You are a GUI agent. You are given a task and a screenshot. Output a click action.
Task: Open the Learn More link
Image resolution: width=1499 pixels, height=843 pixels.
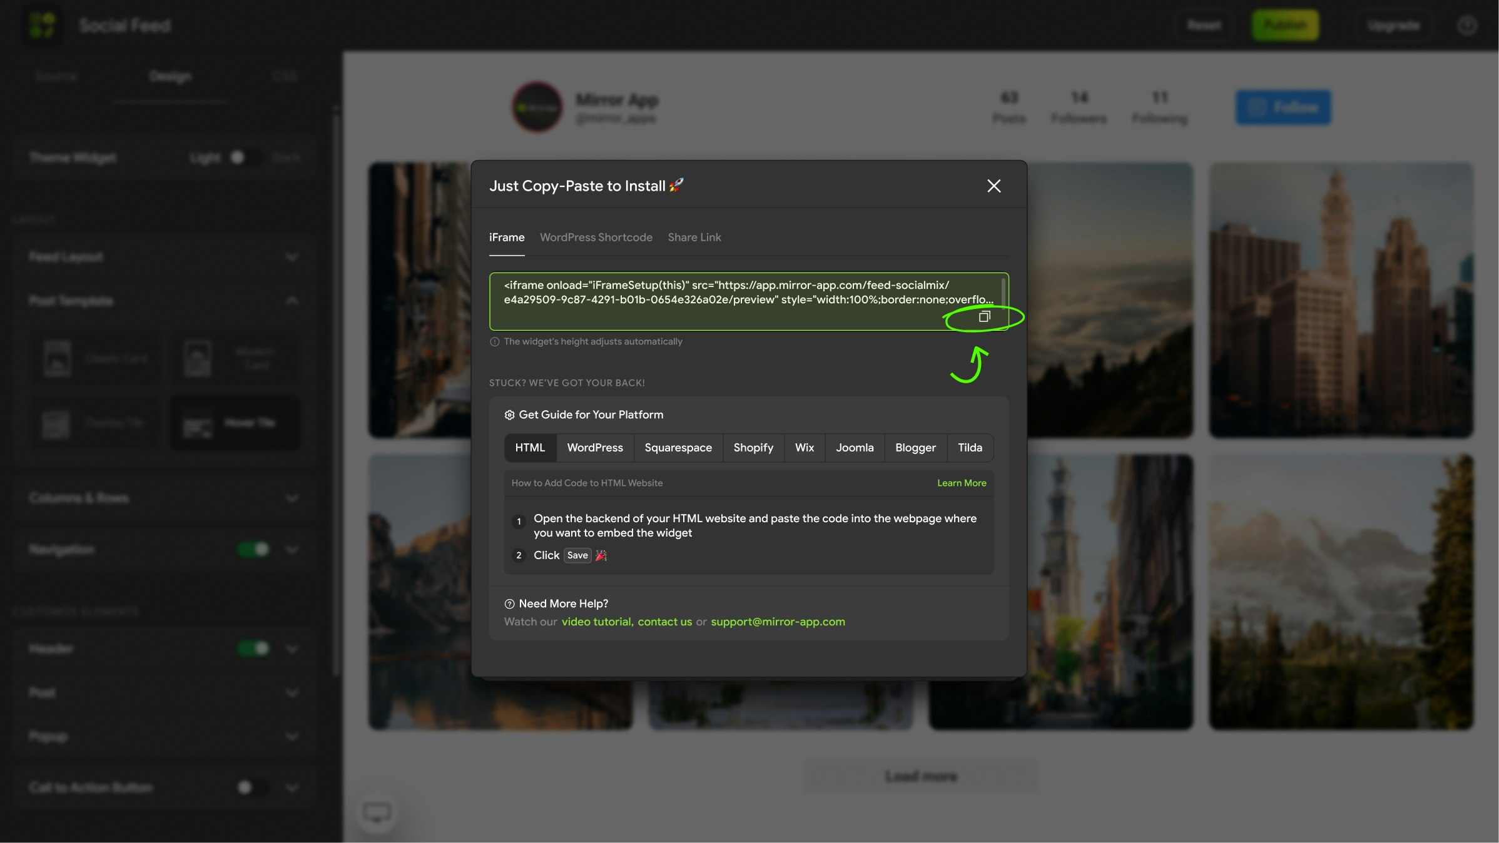pyautogui.click(x=961, y=483)
